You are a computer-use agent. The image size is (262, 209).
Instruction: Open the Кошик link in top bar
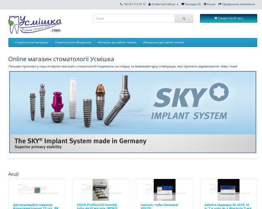pyautogui.click(x=210, y=4)
